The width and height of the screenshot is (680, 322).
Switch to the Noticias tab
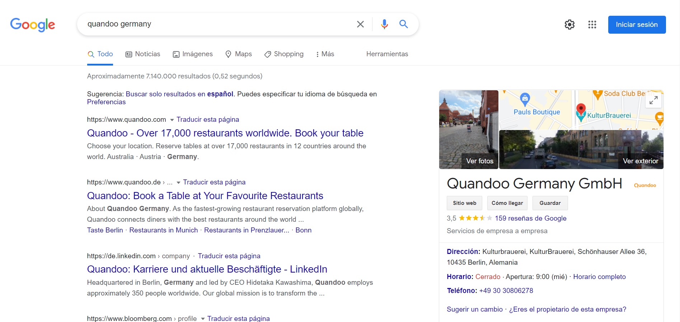pos(142,54)
